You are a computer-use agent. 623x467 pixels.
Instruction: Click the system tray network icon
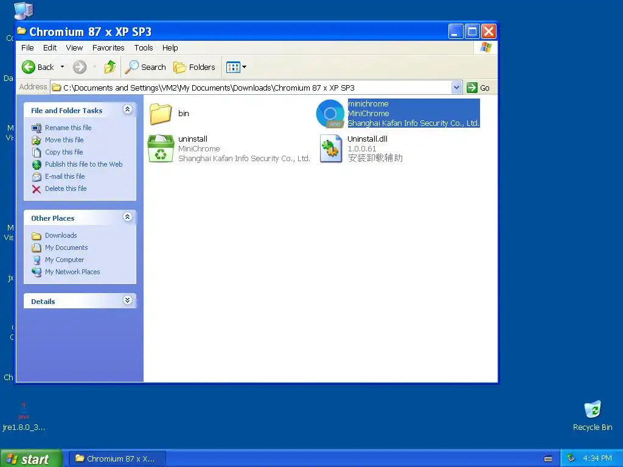click(571, 458)
